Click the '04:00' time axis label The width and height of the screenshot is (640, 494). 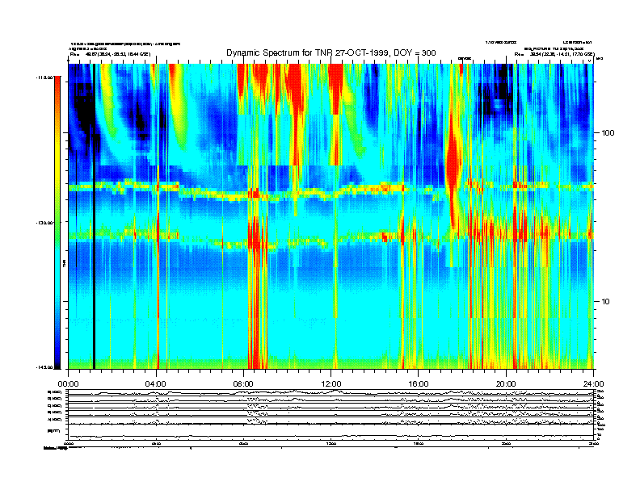pos(156,383)
